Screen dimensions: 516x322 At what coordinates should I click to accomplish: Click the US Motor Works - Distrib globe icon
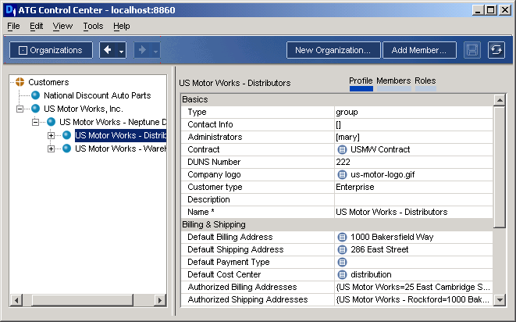click(67, 135)
